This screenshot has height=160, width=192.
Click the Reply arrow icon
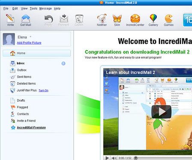(48, 19)
